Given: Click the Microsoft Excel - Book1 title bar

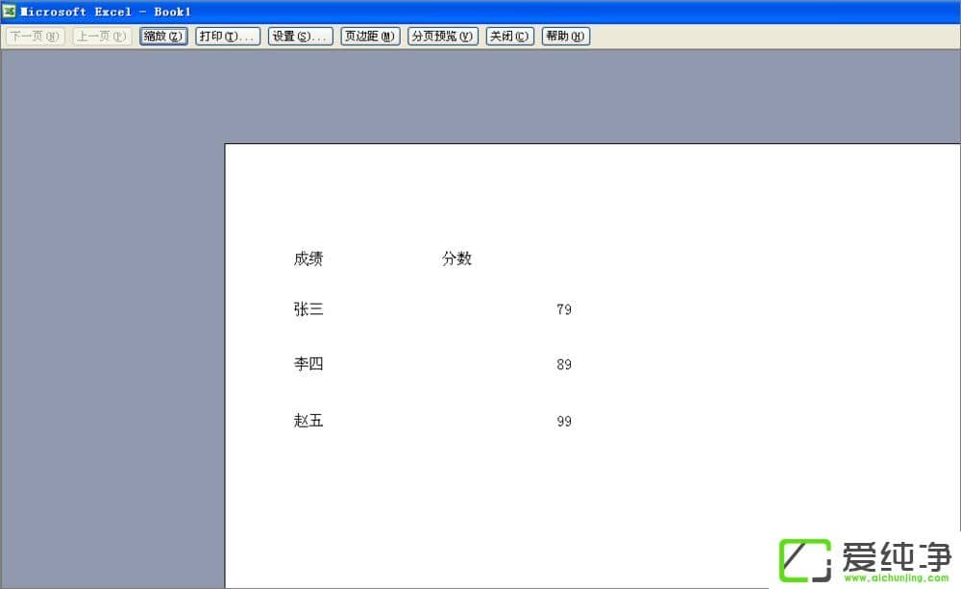Looking at the screenshot, I should tap(480, 12).
